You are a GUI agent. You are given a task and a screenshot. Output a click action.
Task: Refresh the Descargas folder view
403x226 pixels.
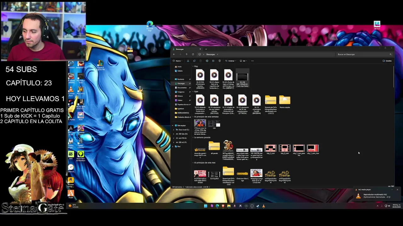pyautogui.click(x=193, y=54)
